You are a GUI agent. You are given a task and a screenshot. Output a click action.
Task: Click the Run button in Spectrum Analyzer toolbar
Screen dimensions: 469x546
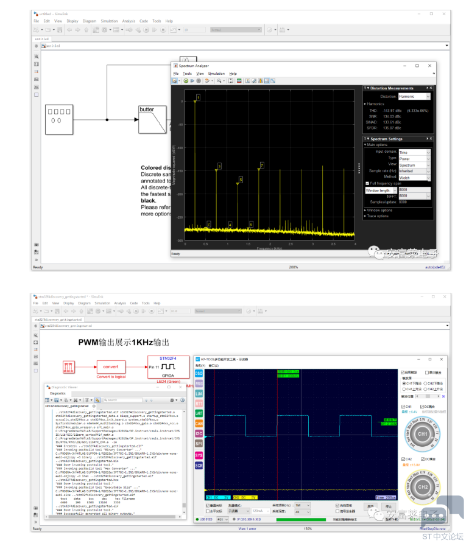186,81
